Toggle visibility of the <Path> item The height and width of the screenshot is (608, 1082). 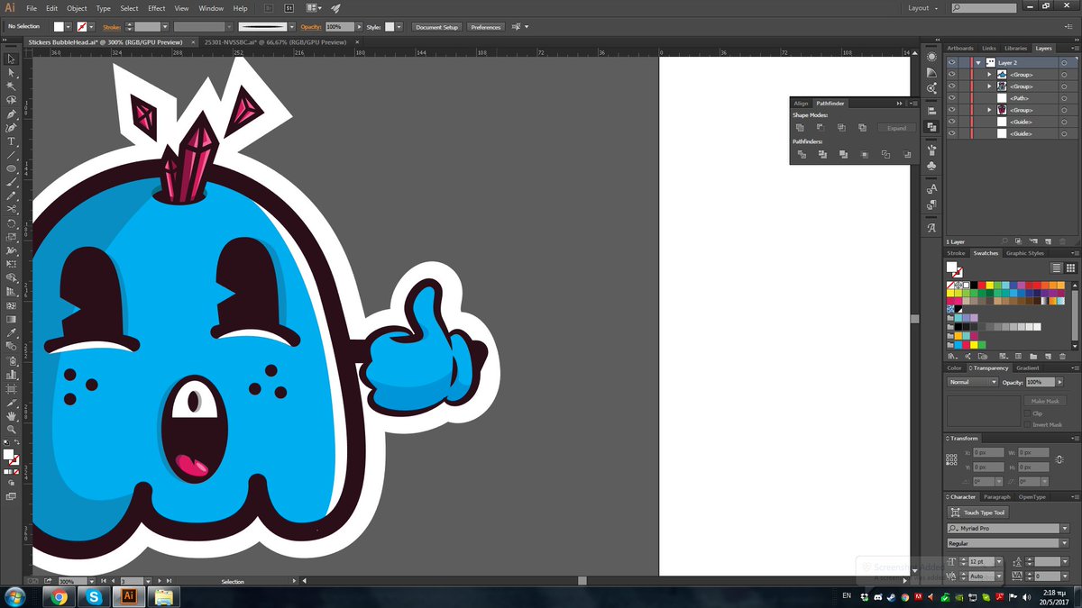[952, 97]
